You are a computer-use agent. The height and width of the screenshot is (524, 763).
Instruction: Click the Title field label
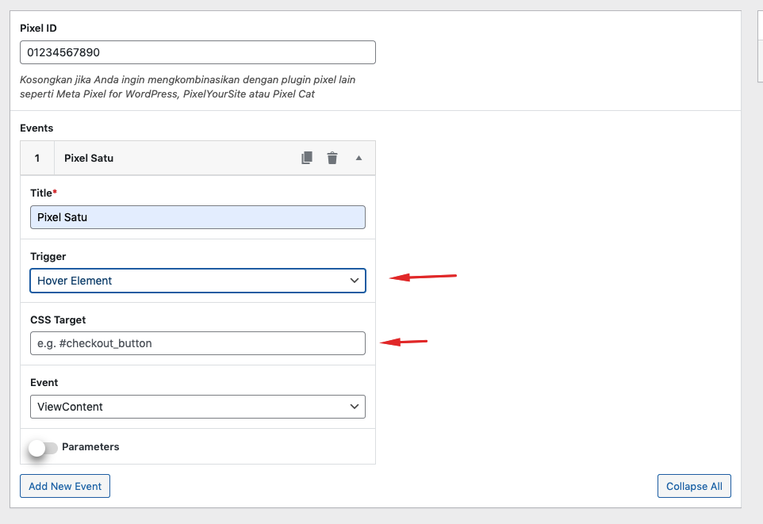(x=44, y=193)
